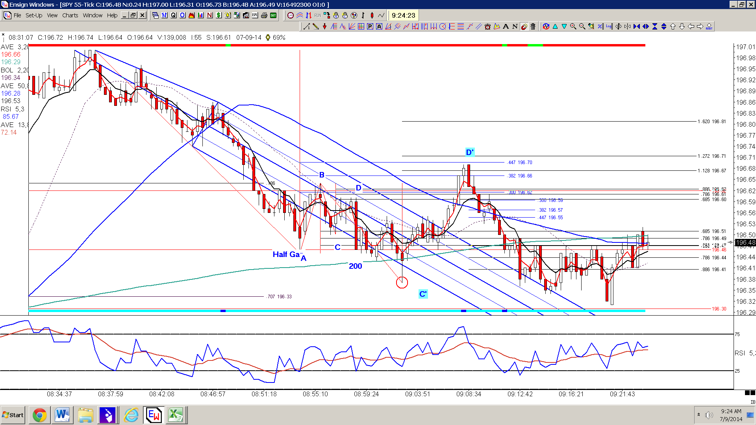
Task: Open the Window menu
Action: tap(93, 15)
